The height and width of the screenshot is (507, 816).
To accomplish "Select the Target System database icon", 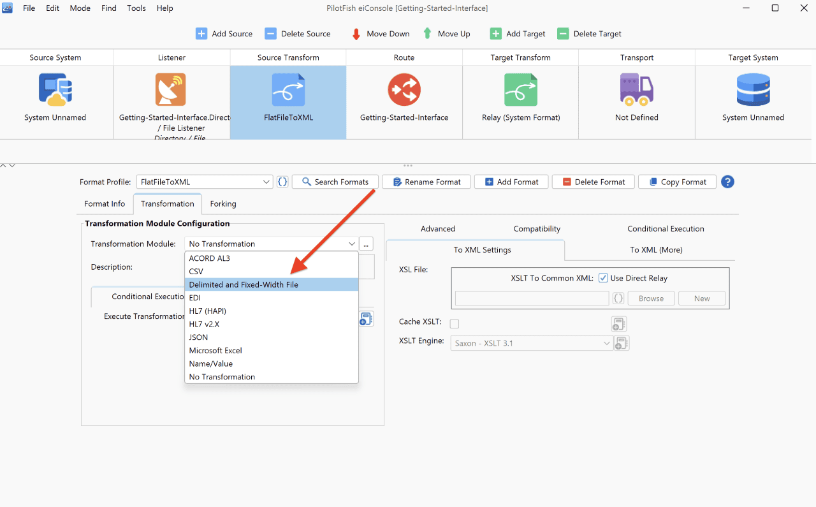I will click(x=753, y=89).
